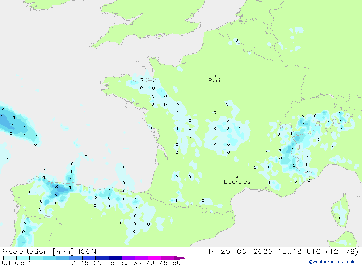Select the Paris location dot marker
The width and height of the screenshot is (362, 265).
[216, 76]
